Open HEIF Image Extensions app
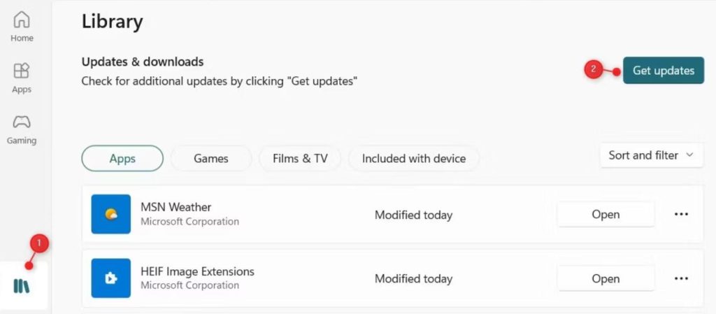 (x=606, y=278)
